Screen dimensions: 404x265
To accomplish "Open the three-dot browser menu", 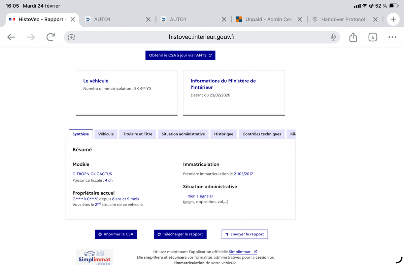I will [x=392, y=37].
